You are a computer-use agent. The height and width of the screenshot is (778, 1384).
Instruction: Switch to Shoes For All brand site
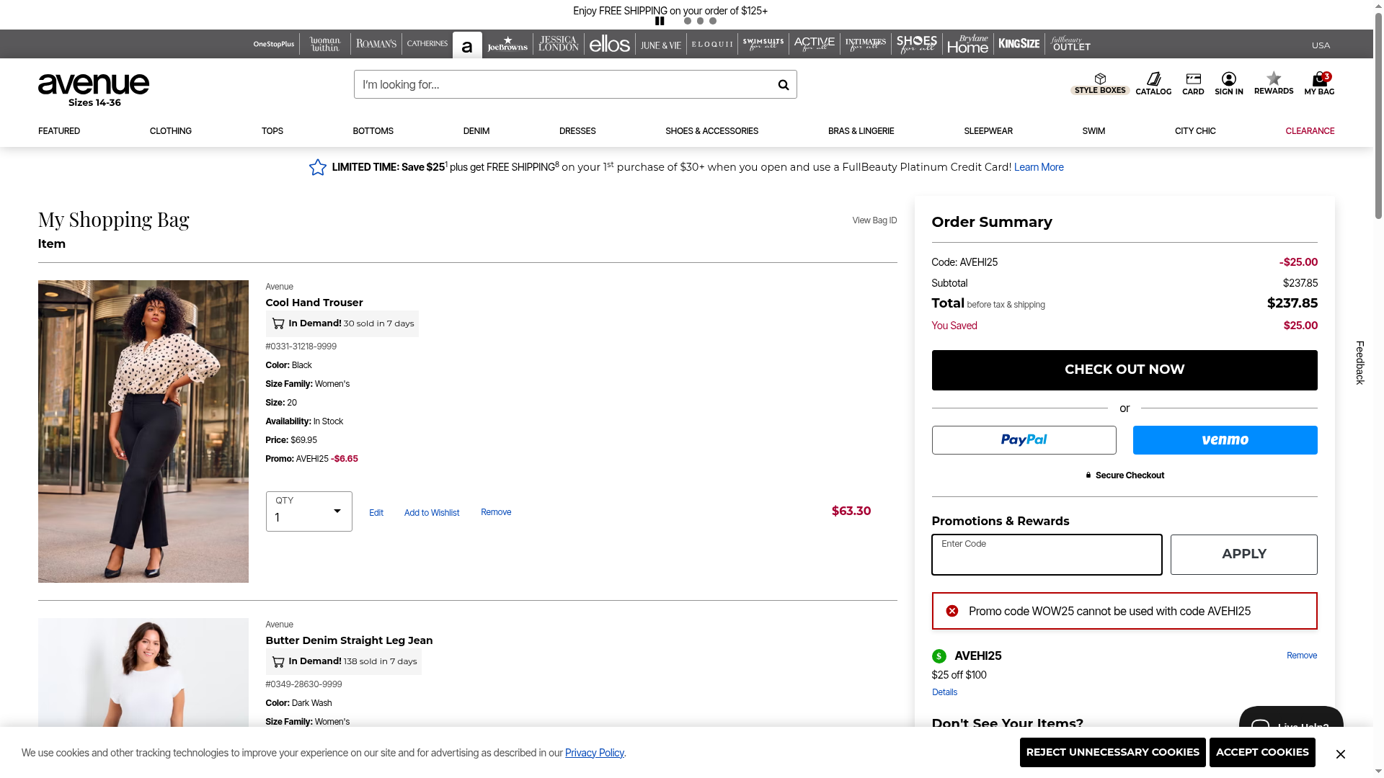point(917,44)
